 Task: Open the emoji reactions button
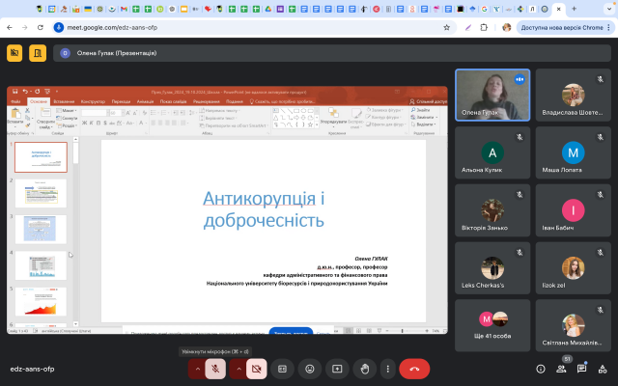[x=310, y=369]
